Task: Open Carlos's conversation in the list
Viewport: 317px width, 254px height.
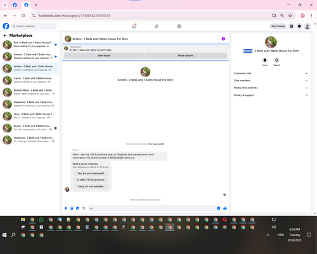Action: tap(30, 81)
